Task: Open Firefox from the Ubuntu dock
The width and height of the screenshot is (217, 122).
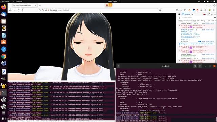Action: coord(4,7)
